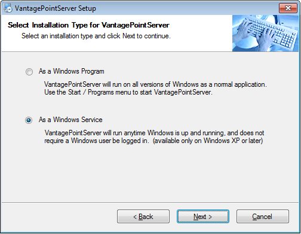This screenshot has width=301, height=234.
Task: Click the 'VantagePointServer Setup' title text
Action: [56, 8]
